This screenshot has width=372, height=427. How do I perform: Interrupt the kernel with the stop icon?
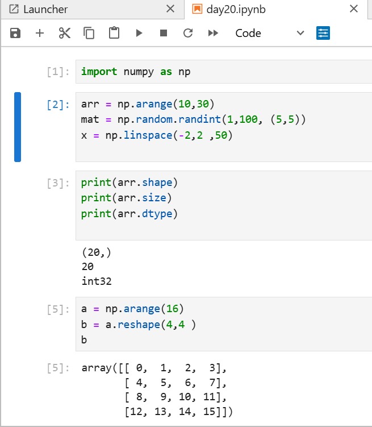164,33
